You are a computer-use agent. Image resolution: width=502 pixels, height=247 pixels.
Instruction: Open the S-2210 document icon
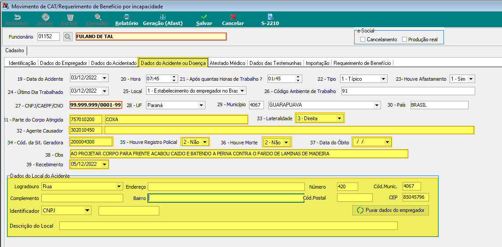pyautogui.click(x=270, y=17)
